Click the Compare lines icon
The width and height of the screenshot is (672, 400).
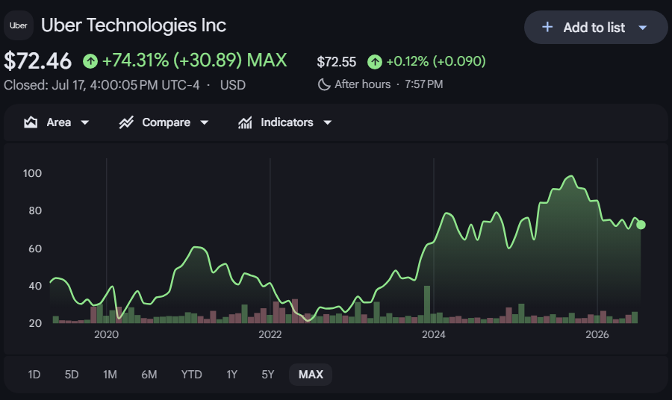(x=126, y=122)
